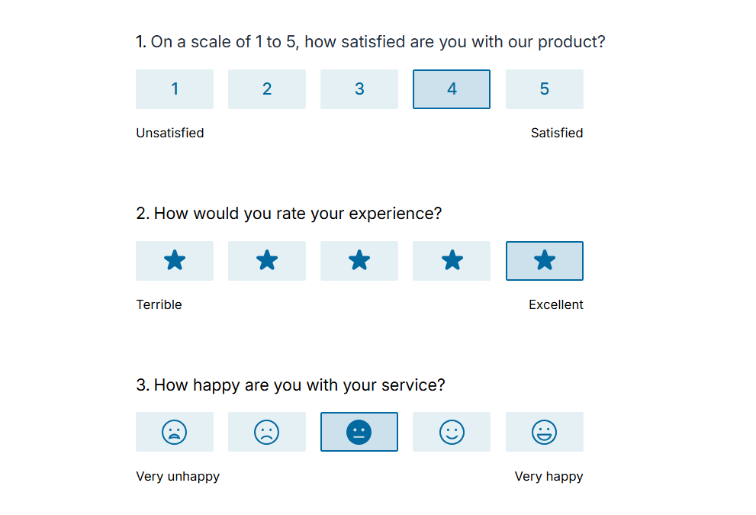Rate experience with the first star
Image resolution: width=756 pixels, height=515 pixels.
pos(175,261)
